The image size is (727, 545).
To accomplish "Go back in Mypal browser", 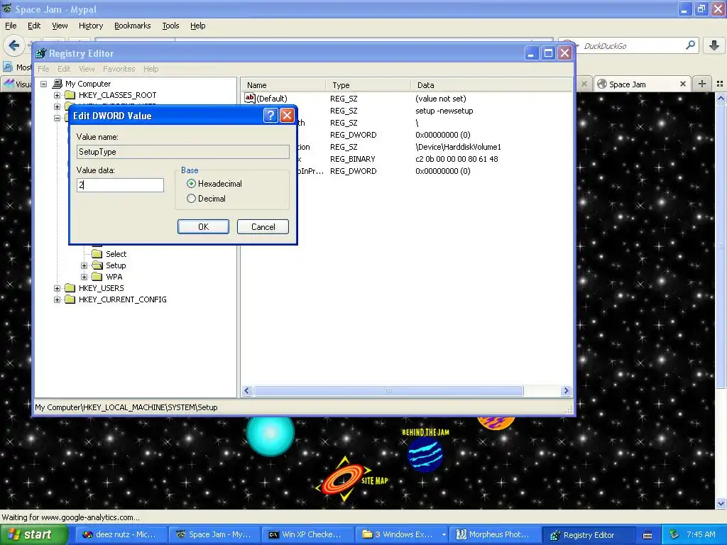I will [x=14, y=45].
